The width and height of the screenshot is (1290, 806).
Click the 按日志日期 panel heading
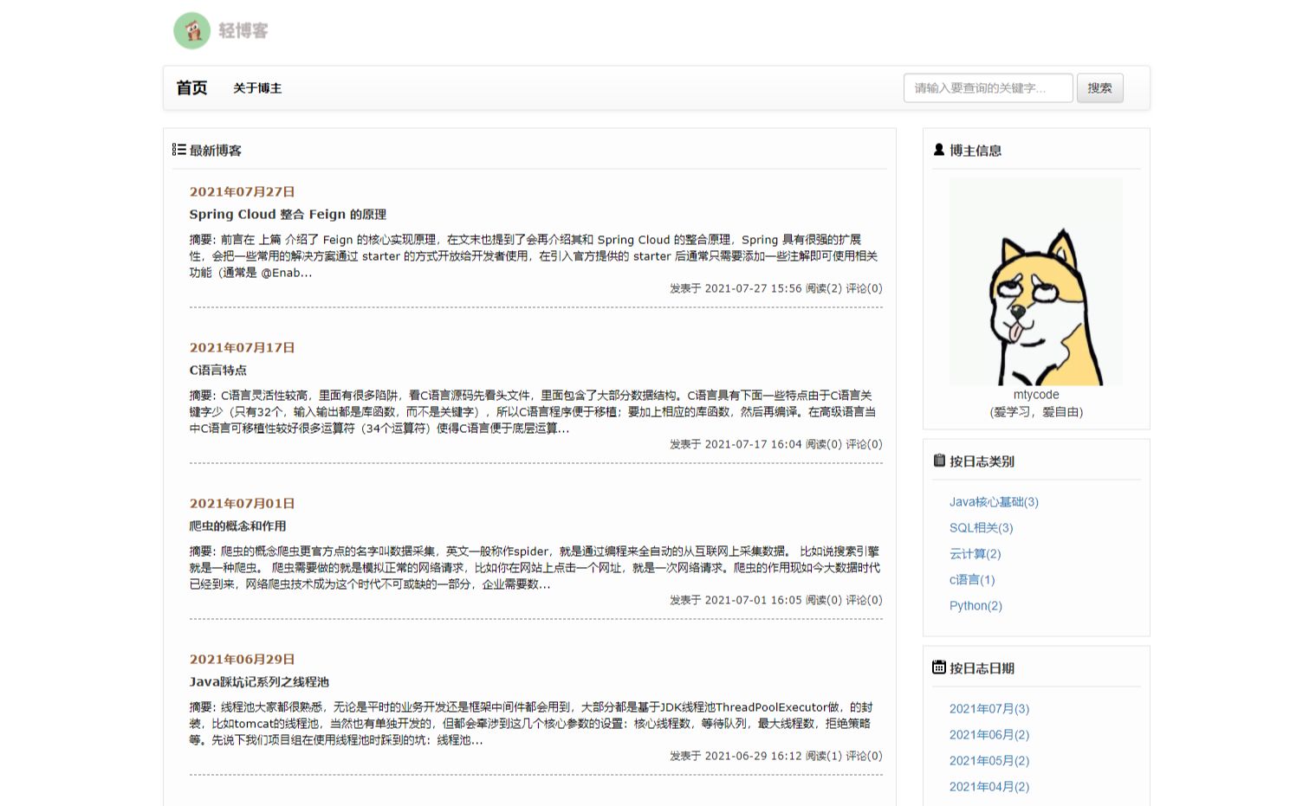click(982, 668)
